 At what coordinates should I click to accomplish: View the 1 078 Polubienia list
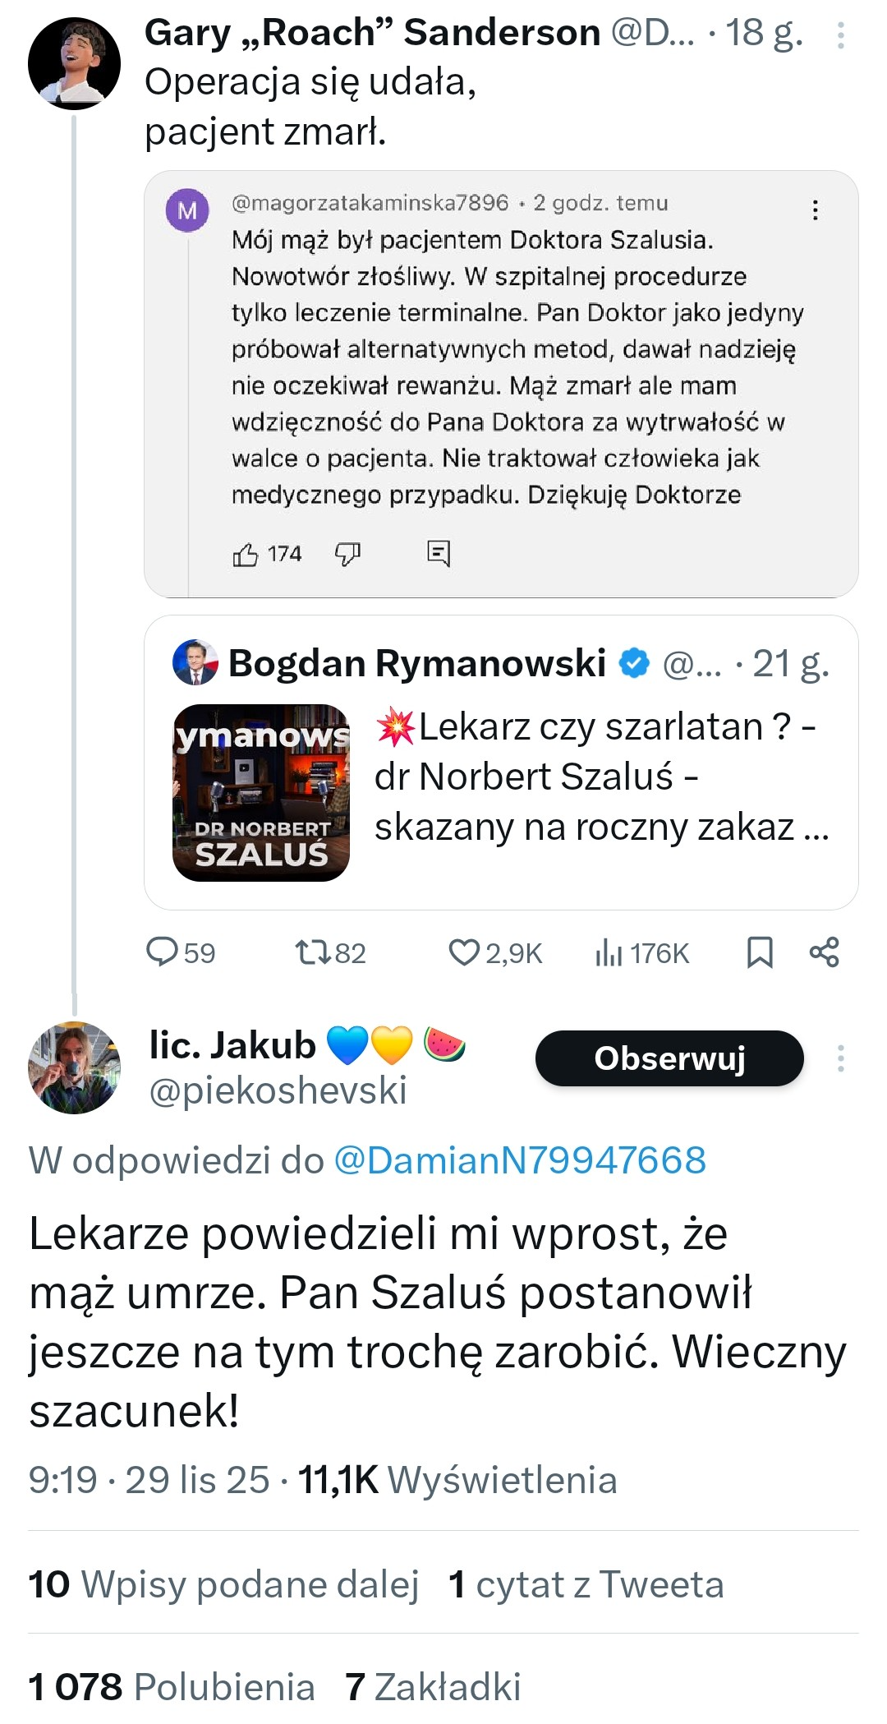point(172,1687)
